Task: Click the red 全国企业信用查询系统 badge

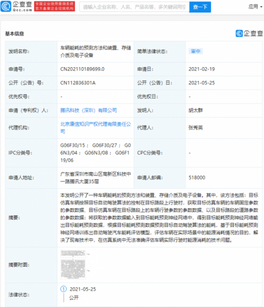Action: point(54,6)
